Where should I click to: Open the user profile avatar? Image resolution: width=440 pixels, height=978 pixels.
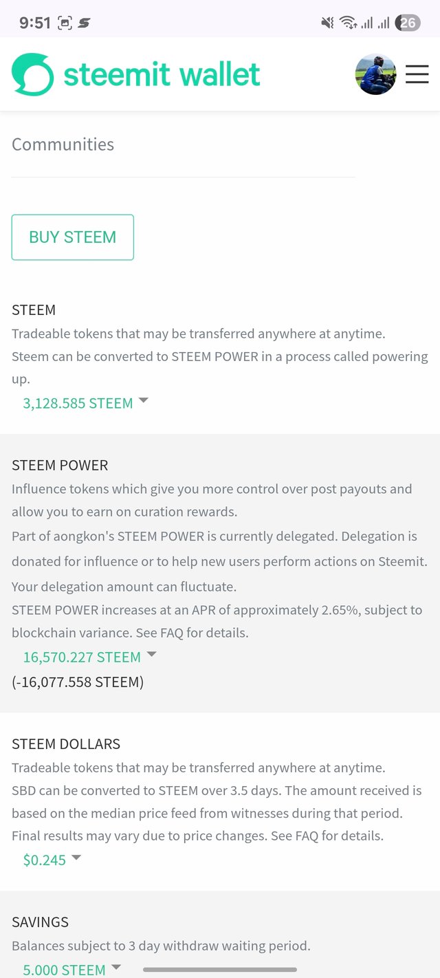(375, 74)
